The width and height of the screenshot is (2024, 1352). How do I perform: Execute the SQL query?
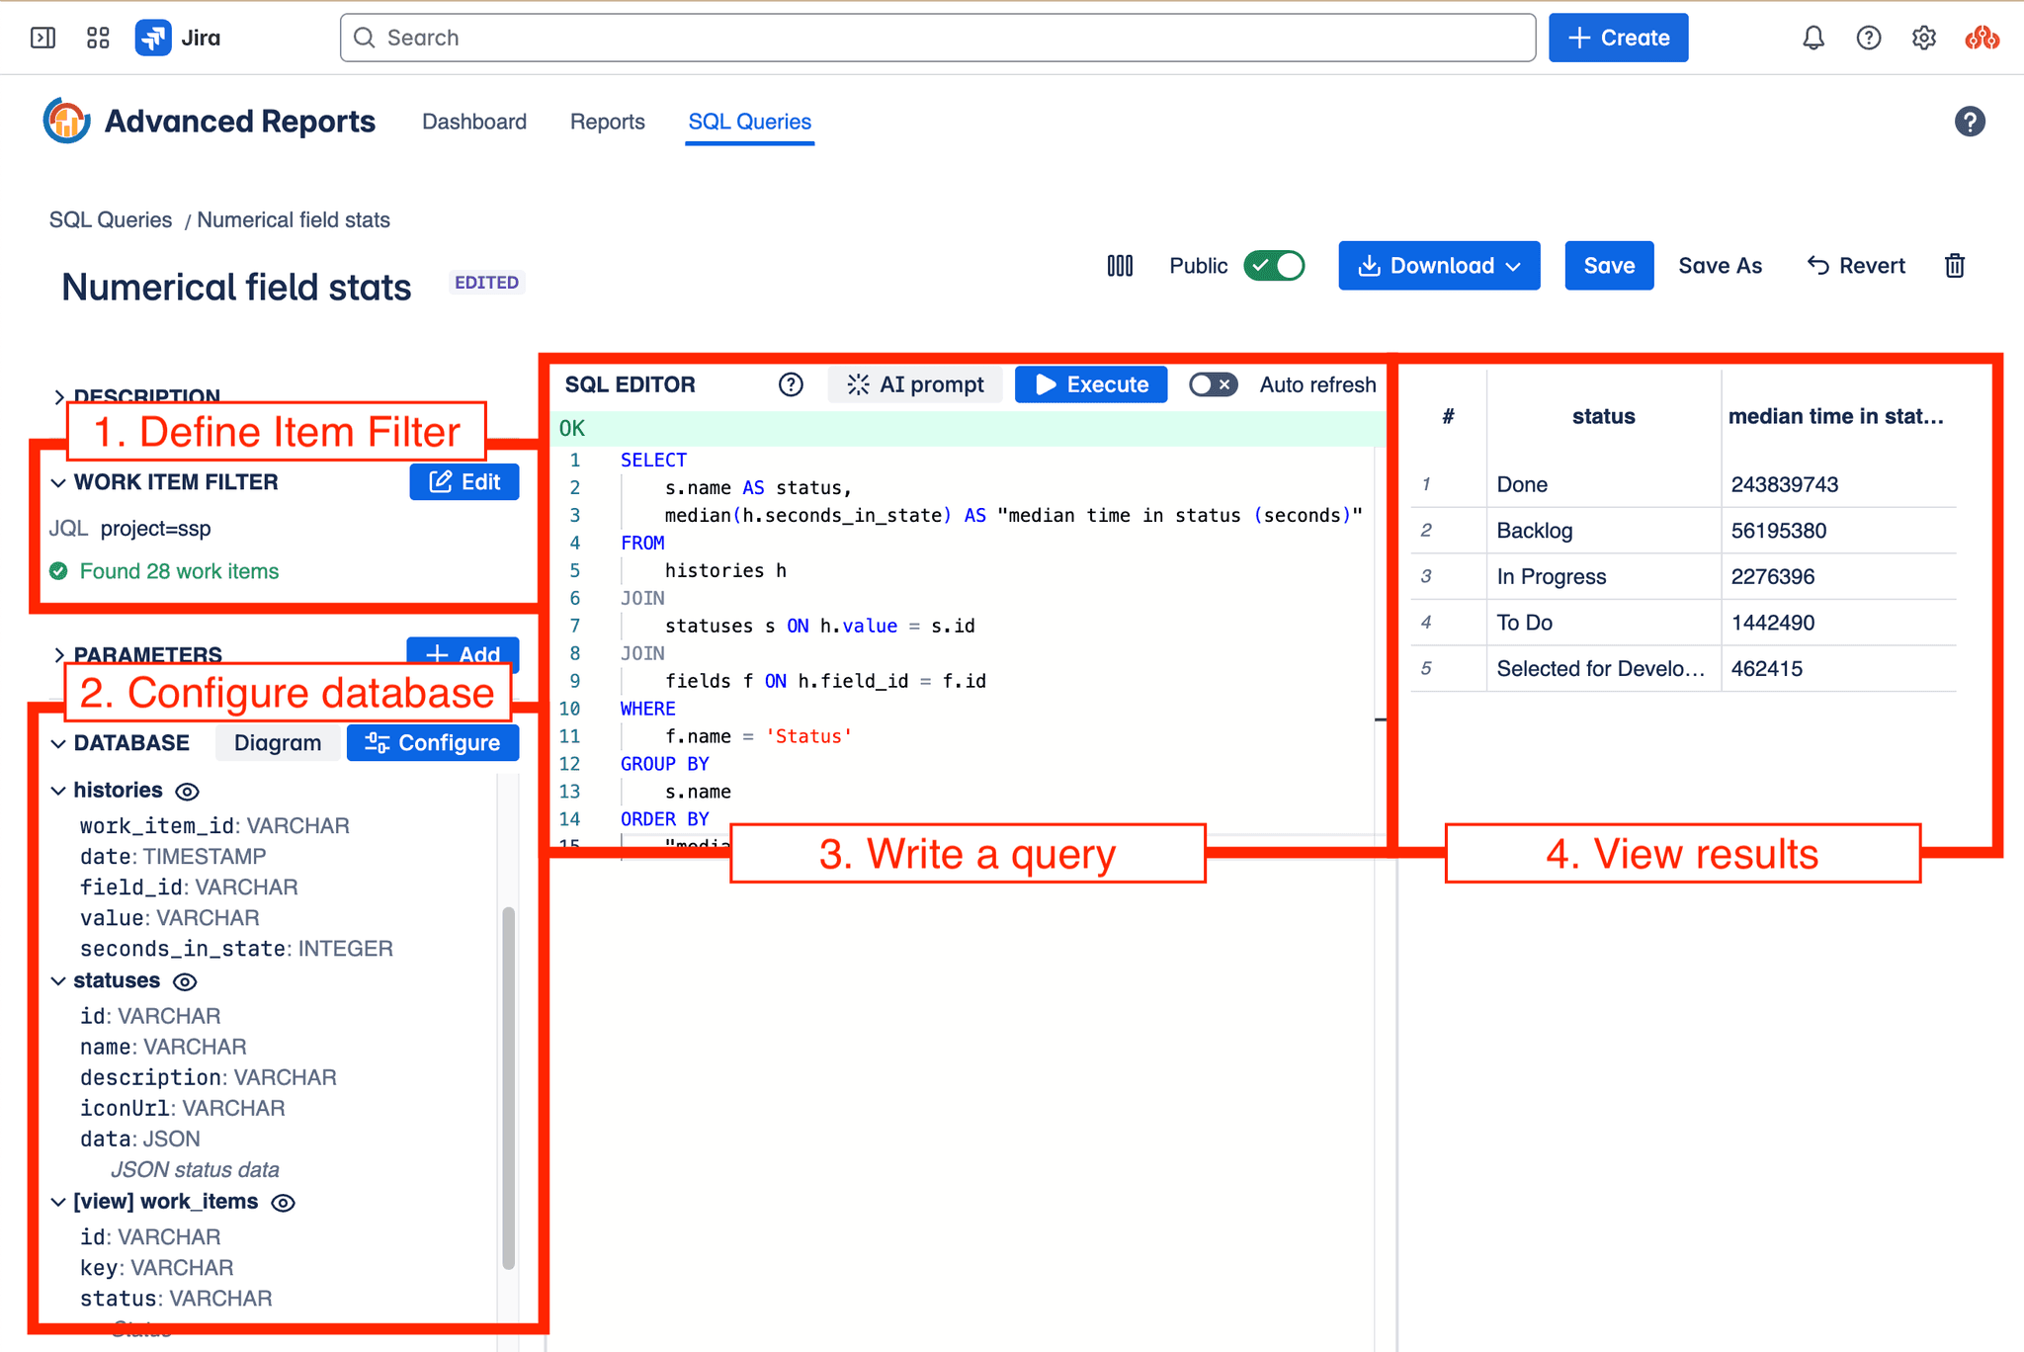(x=1091, y=384)
